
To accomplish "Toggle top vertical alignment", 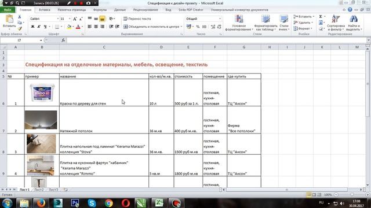I will pyautogui.click(x=90, y=18).
